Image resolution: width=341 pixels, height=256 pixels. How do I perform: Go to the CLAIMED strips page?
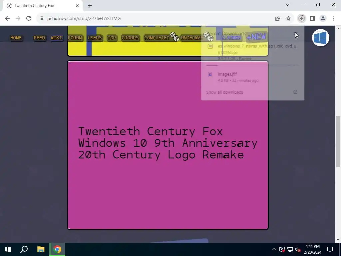tap(231, 38)
